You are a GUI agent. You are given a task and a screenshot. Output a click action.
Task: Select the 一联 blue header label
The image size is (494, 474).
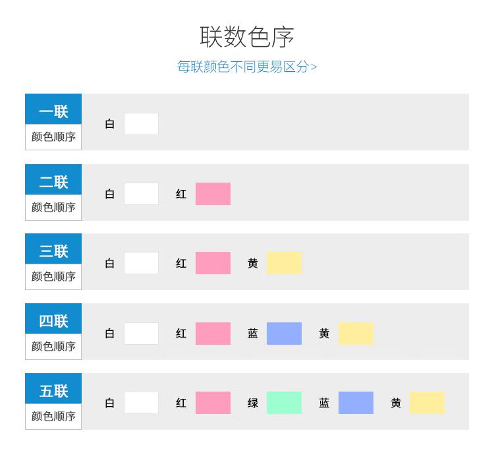(x=53, y=109)
